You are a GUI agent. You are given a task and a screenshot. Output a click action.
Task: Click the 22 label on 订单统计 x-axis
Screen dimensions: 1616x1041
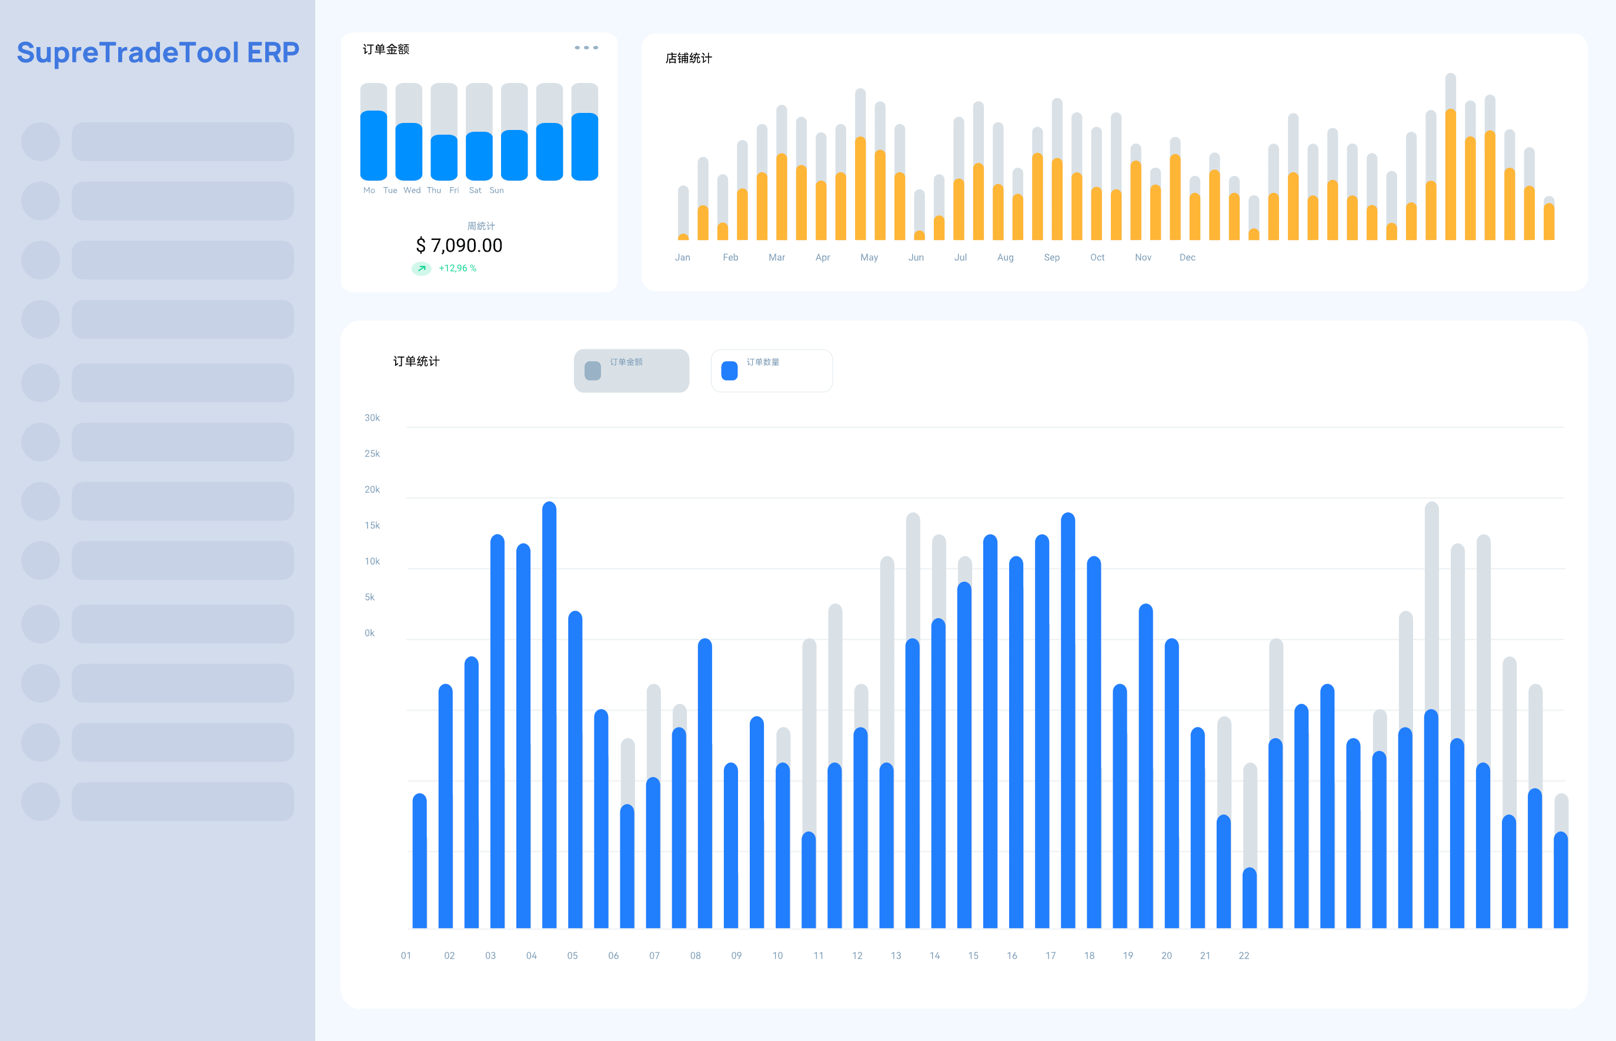1244,956
